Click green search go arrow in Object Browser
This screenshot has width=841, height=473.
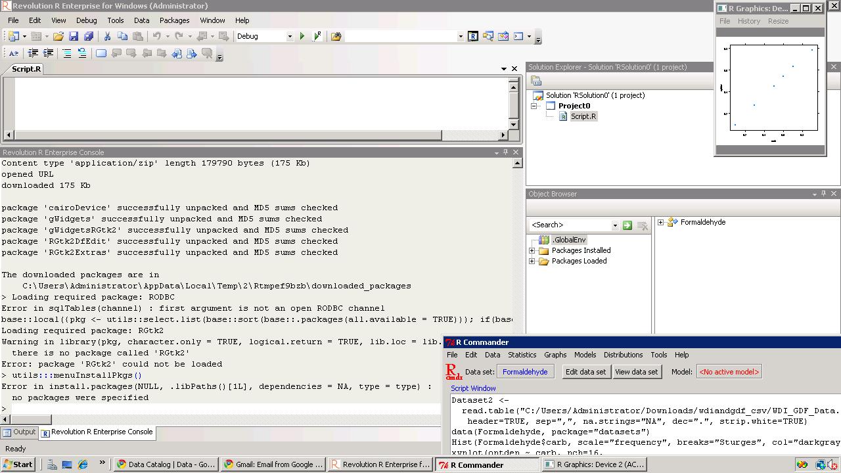click(627, 225)
